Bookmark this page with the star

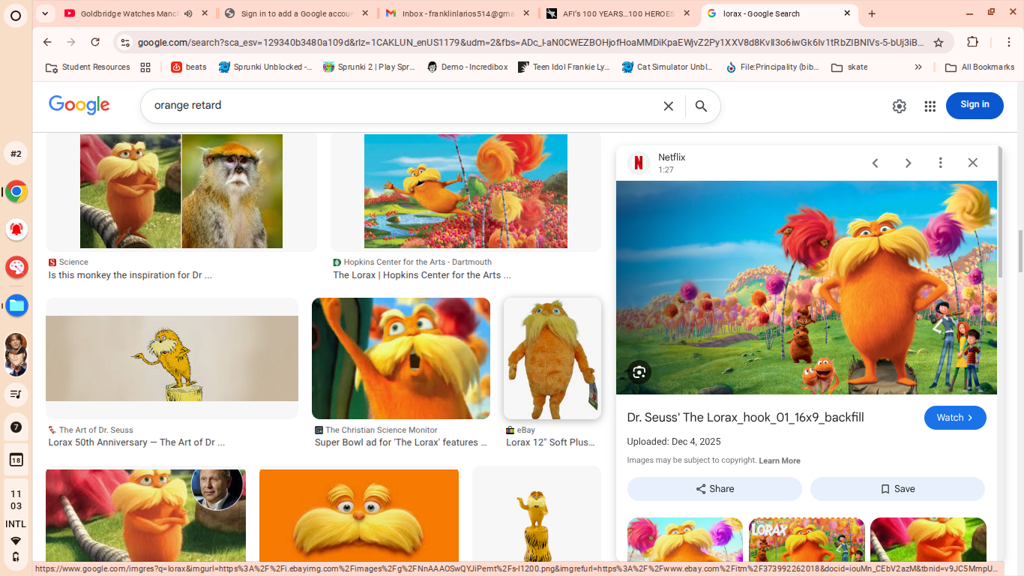click(938, 43)
